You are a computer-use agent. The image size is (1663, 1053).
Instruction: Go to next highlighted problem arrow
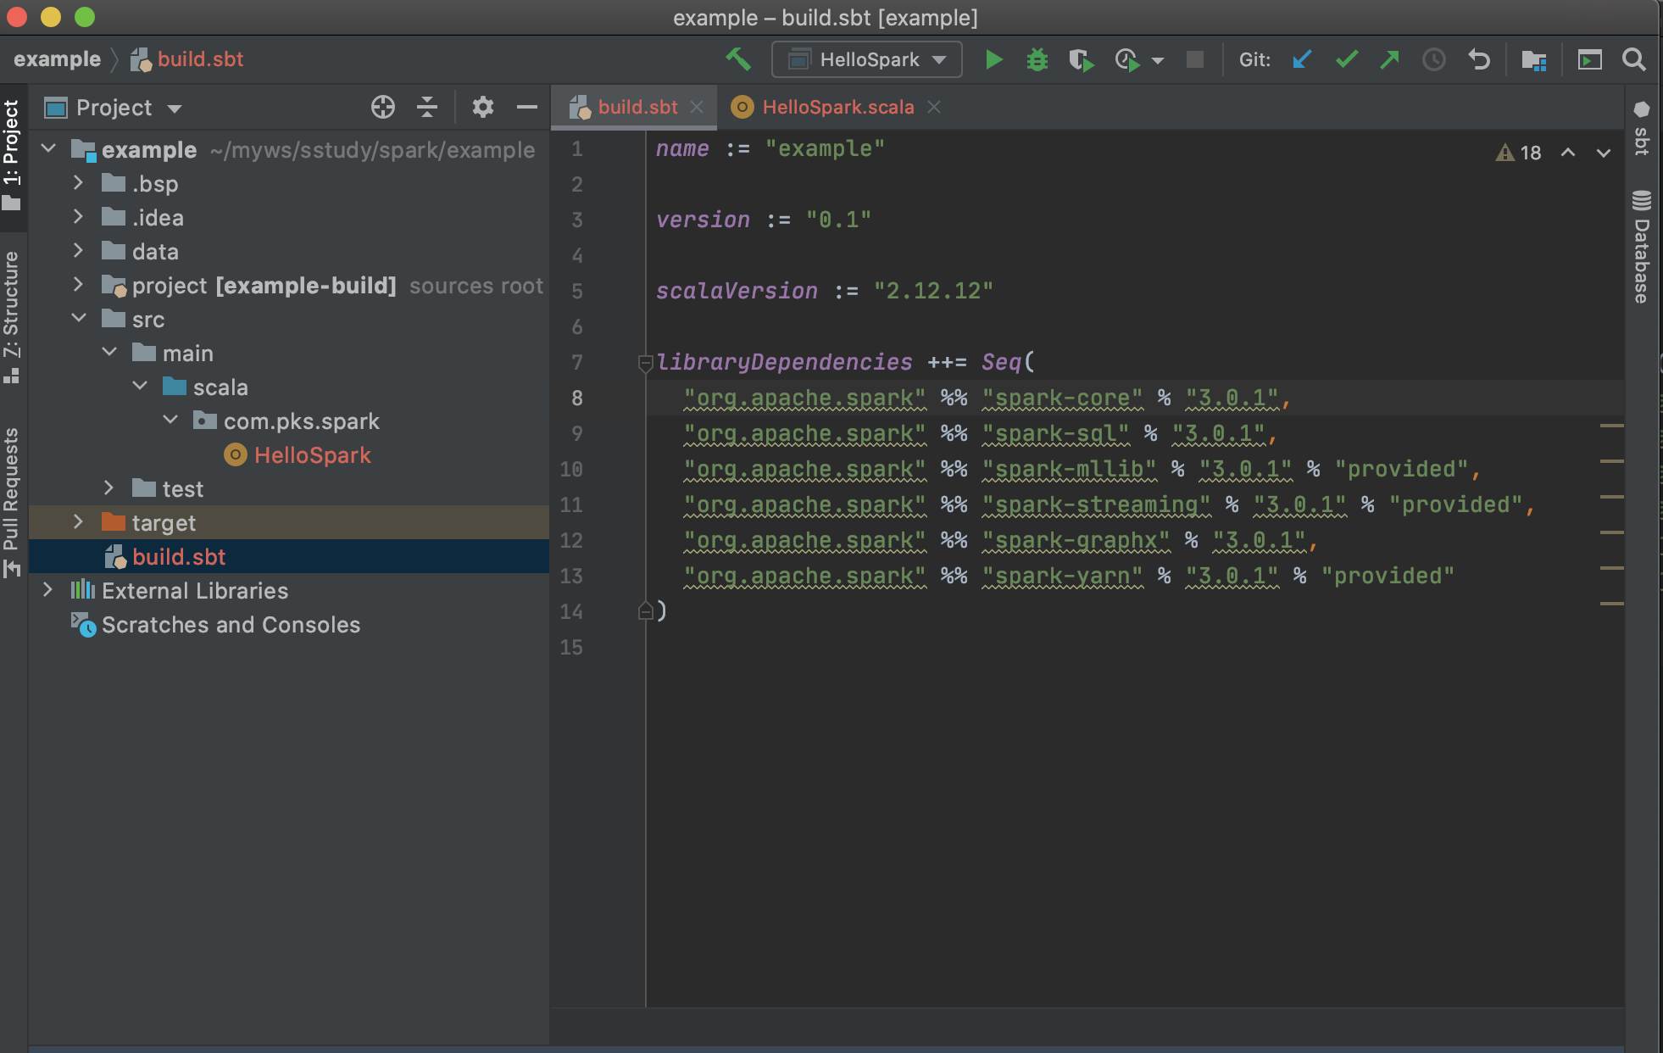click(1604, 153)
